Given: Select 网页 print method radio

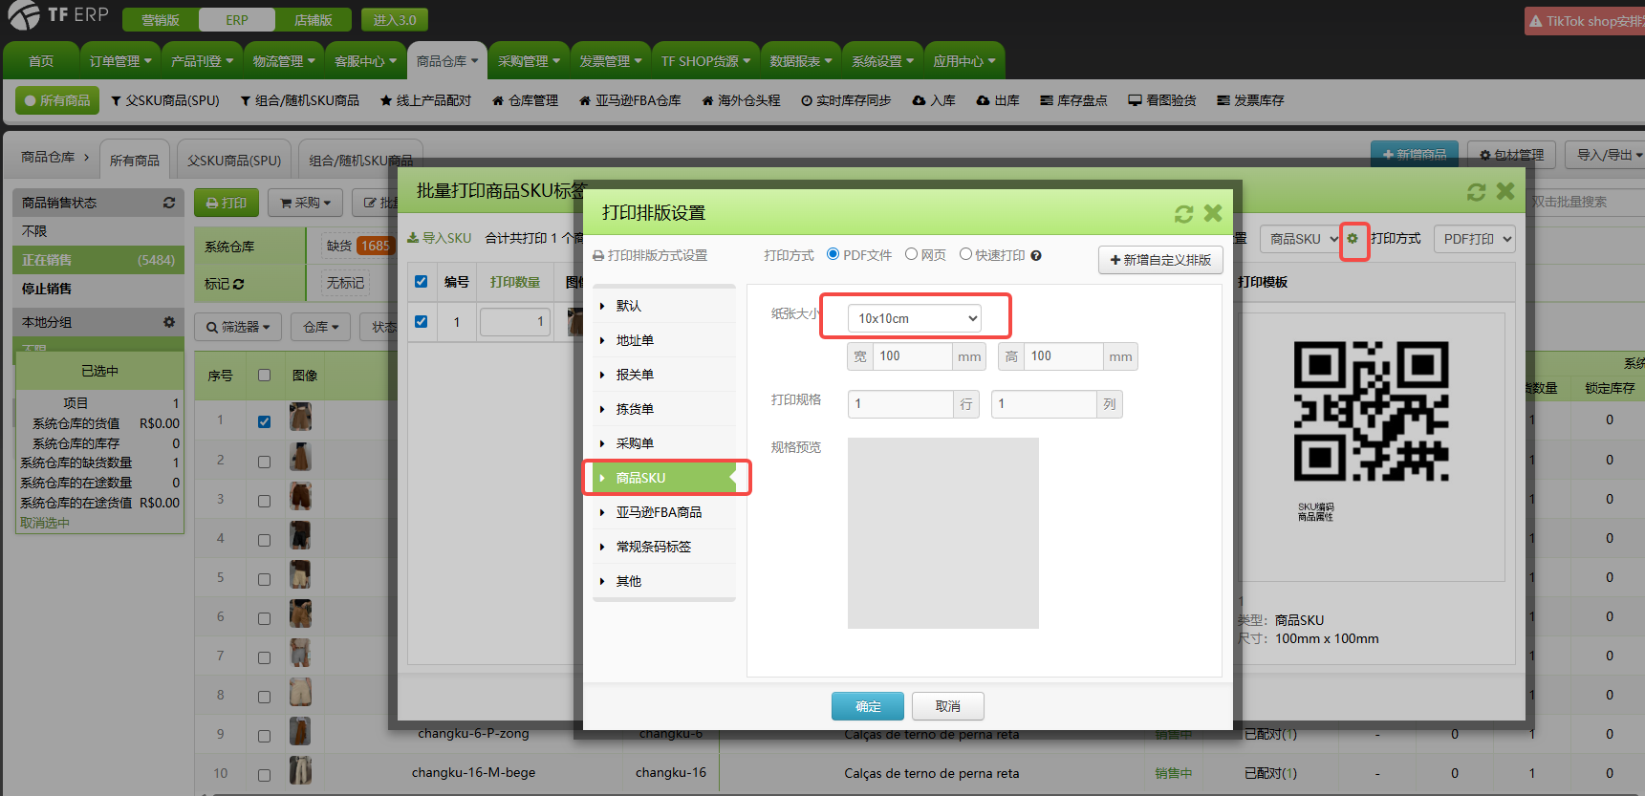Looking at the screenshot, I should (x=912, y=254).
